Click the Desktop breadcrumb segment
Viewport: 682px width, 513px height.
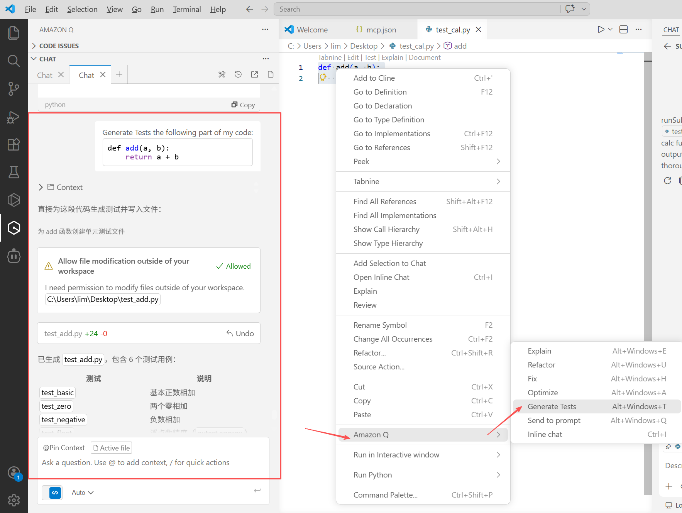(364, 46)
